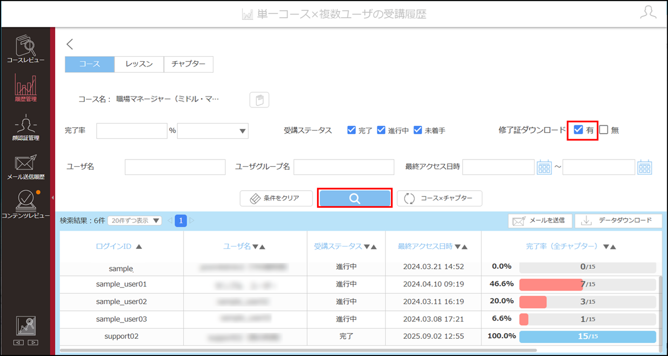
Task: Click the sample_user02 login ID cell
Action: pyautogui.click(x=121, y=302)
